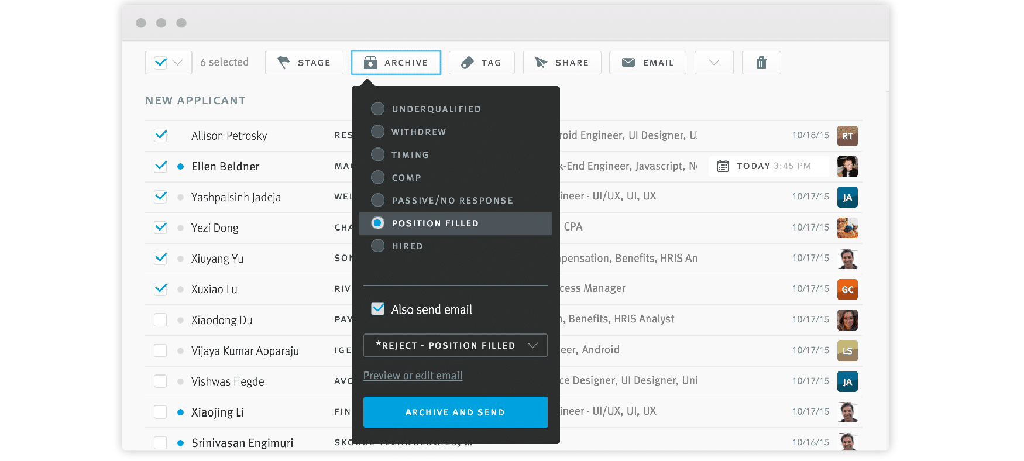Click LS avatar on Vijaya Kumar Apparaju row
The image size is (1024, 461).
point(847,351)
